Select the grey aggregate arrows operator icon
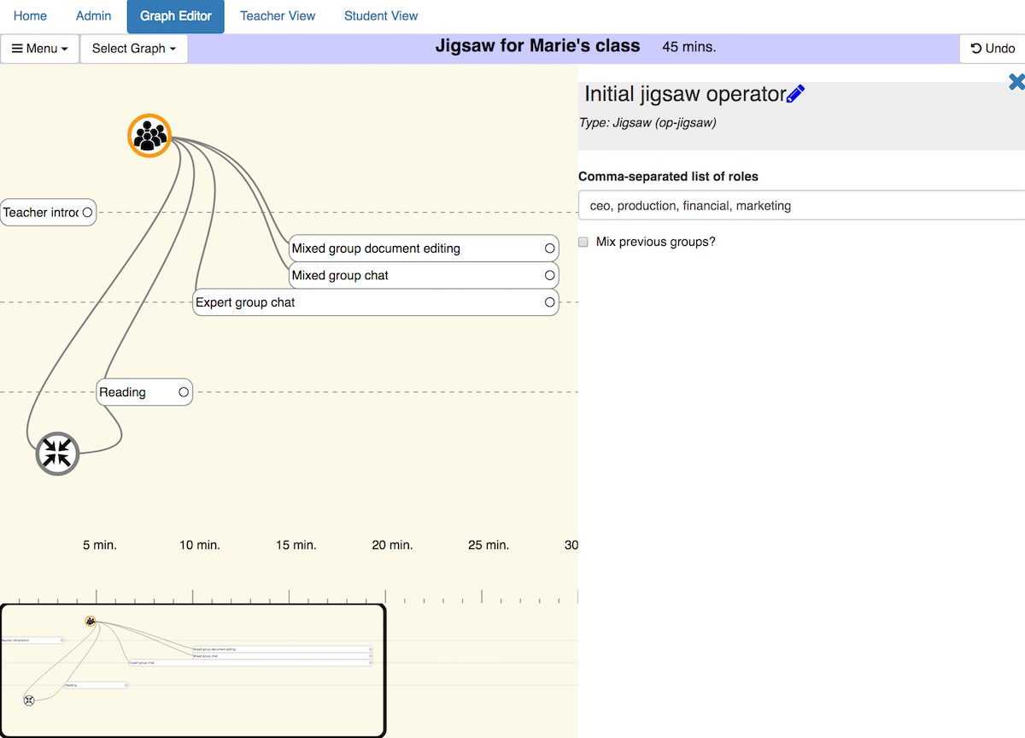The width and height of the screenshot is (1025, 738). (57, 454)
